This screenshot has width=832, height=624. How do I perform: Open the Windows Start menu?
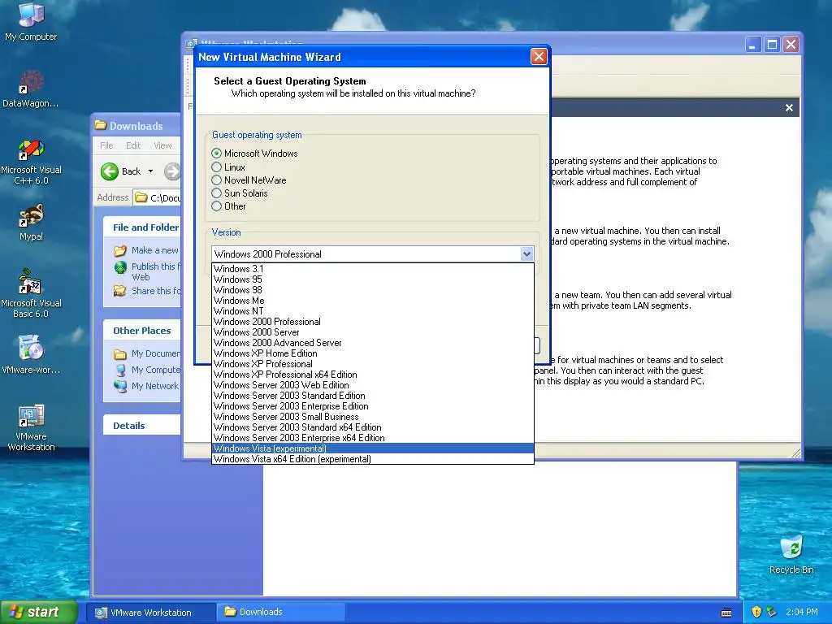pos(39,613)
